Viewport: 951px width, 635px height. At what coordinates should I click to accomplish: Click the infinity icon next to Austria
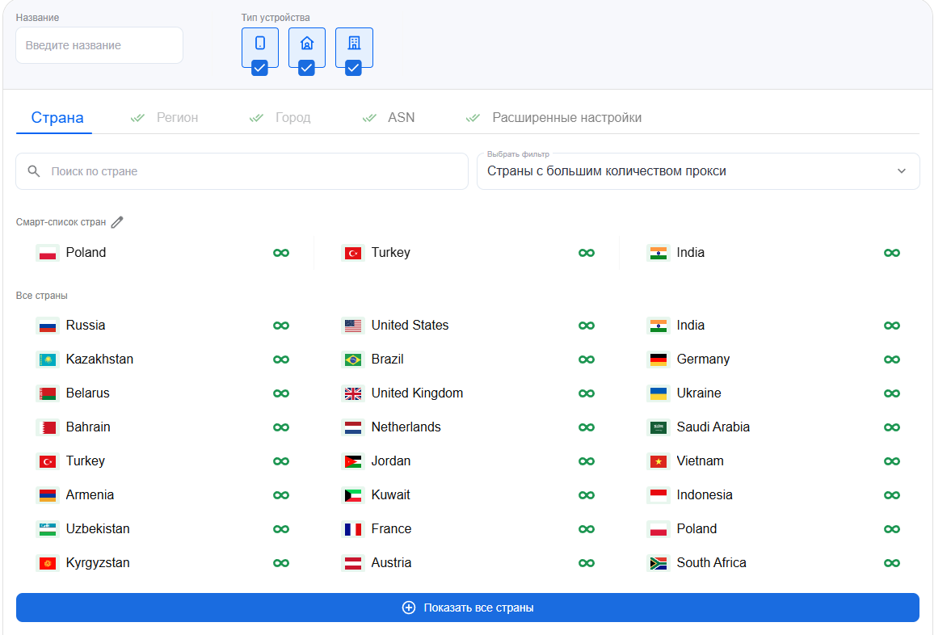(x=587, y=563)
